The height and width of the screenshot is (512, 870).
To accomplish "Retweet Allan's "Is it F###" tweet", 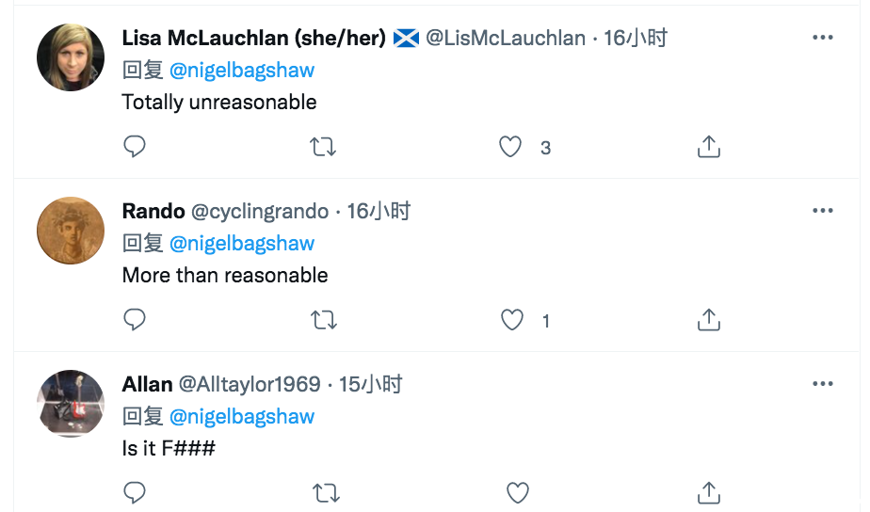I will [x=323, y=492].
